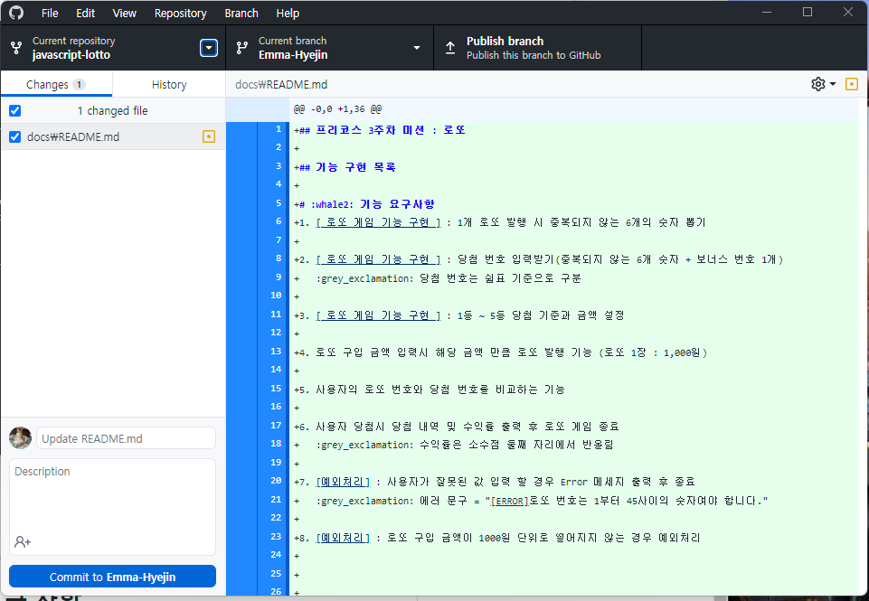Viewport: 869px width, 601px height.
Task: Open the View menu
Action: coord(124,13)
